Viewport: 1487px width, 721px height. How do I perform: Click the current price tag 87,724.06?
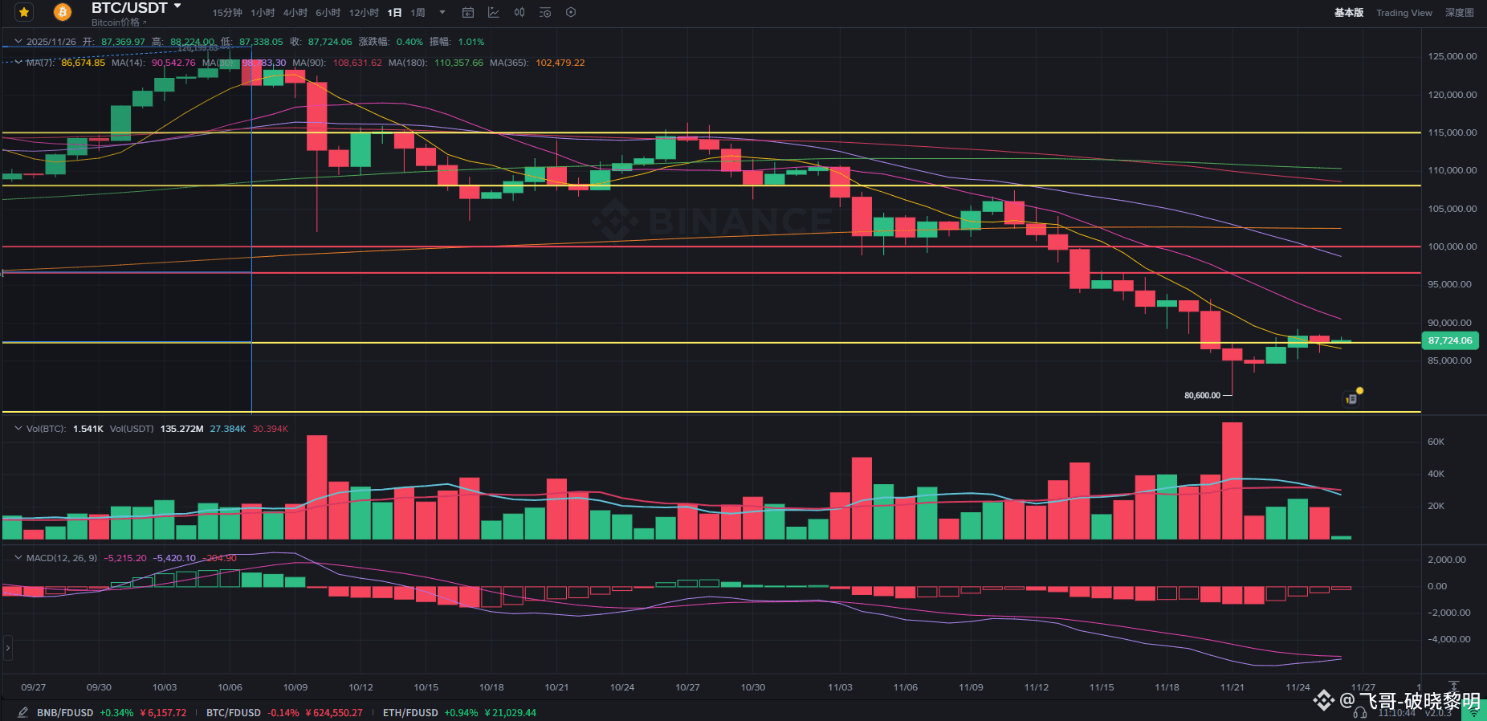tap(1450, 340)
